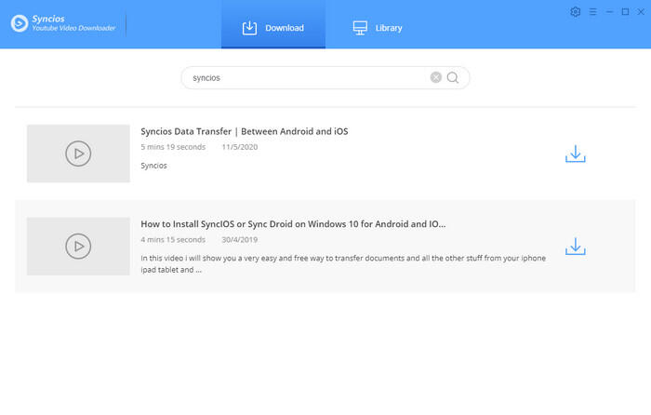The width and height of the screenshot is (651, 415).
Task: Focus the search field containing "syncios"
Action: [x=307, y=78]
